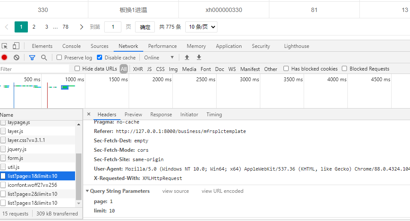Filter requests by CSS
410x221 pixels.
coord(160,69)
